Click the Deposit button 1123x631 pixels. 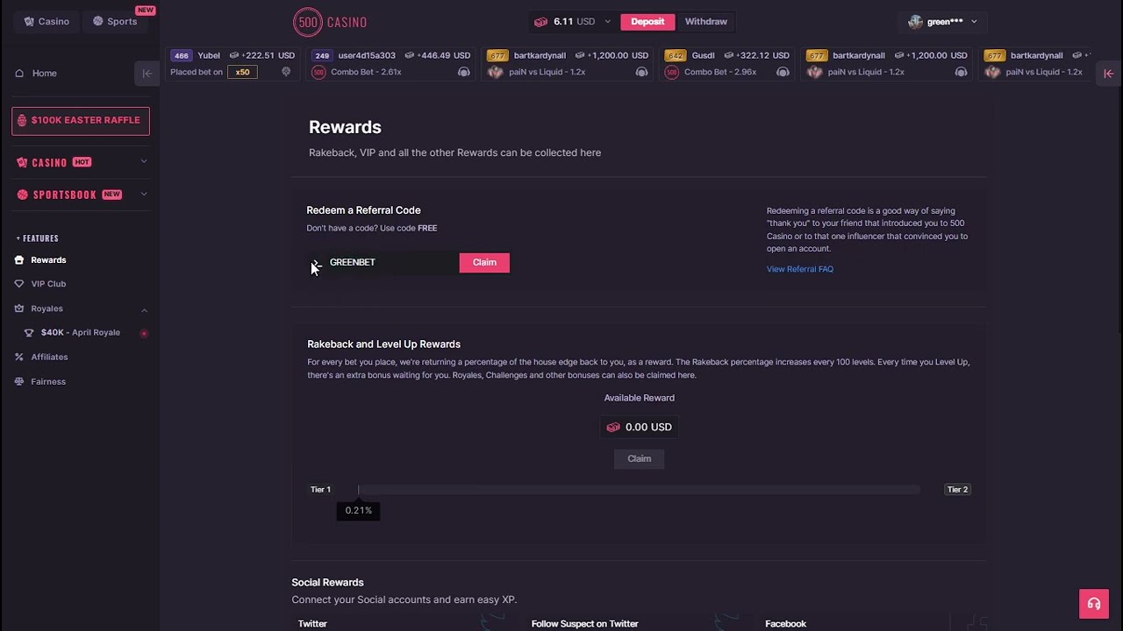647,22
